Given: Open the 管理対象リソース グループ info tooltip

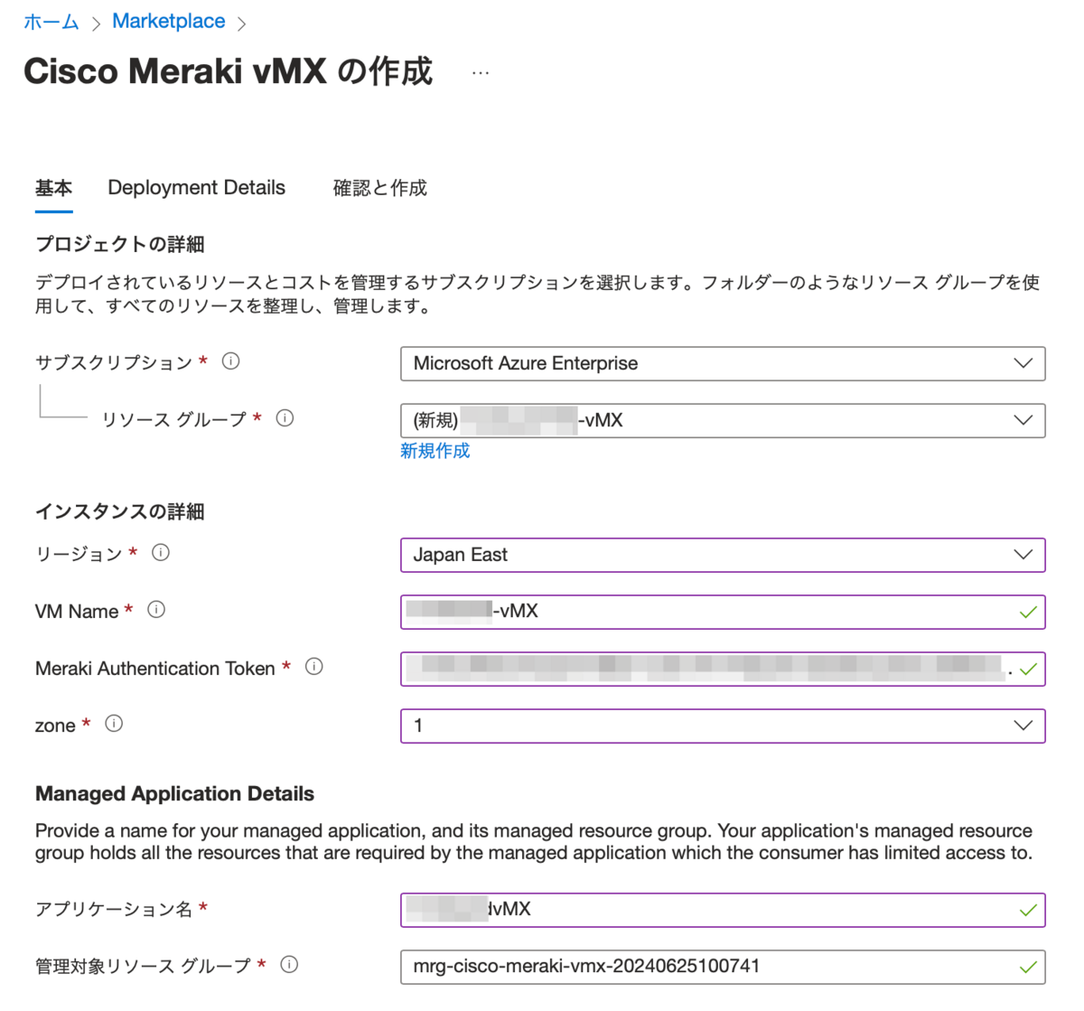Looking at the screenshot, I should point(289,965).
